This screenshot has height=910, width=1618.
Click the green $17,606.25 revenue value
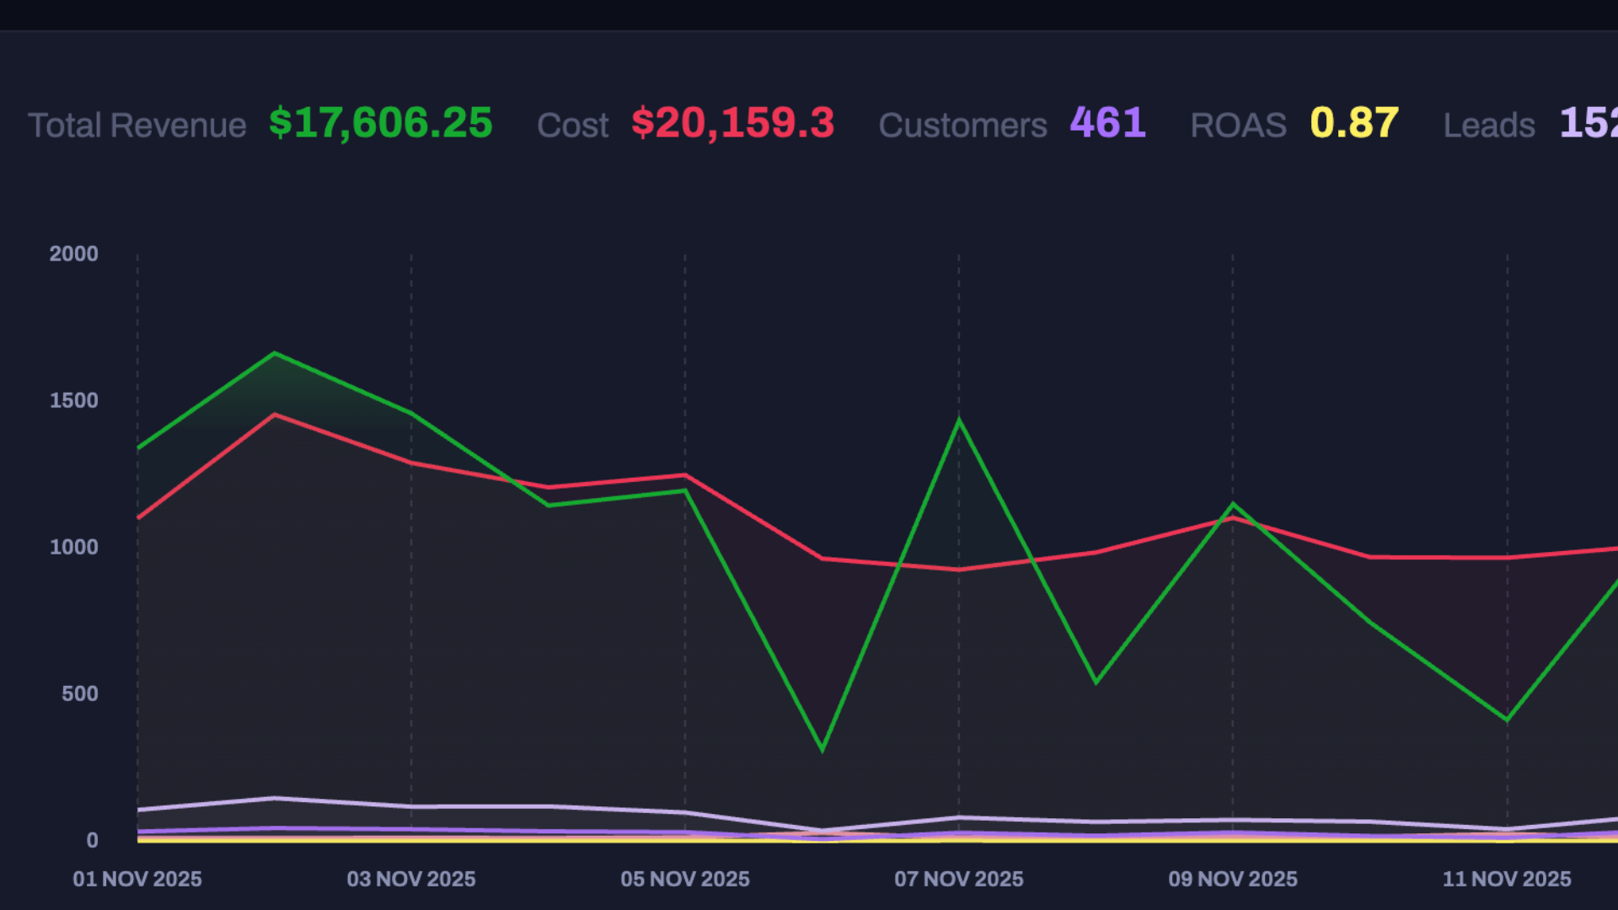pos(380,124)
